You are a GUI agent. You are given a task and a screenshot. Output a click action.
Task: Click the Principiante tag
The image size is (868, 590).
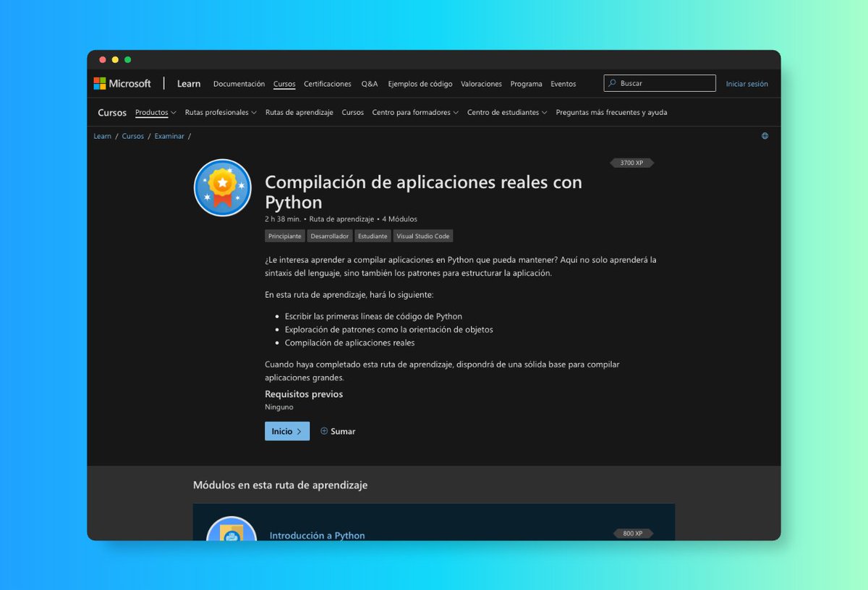[x=285, y=236]
